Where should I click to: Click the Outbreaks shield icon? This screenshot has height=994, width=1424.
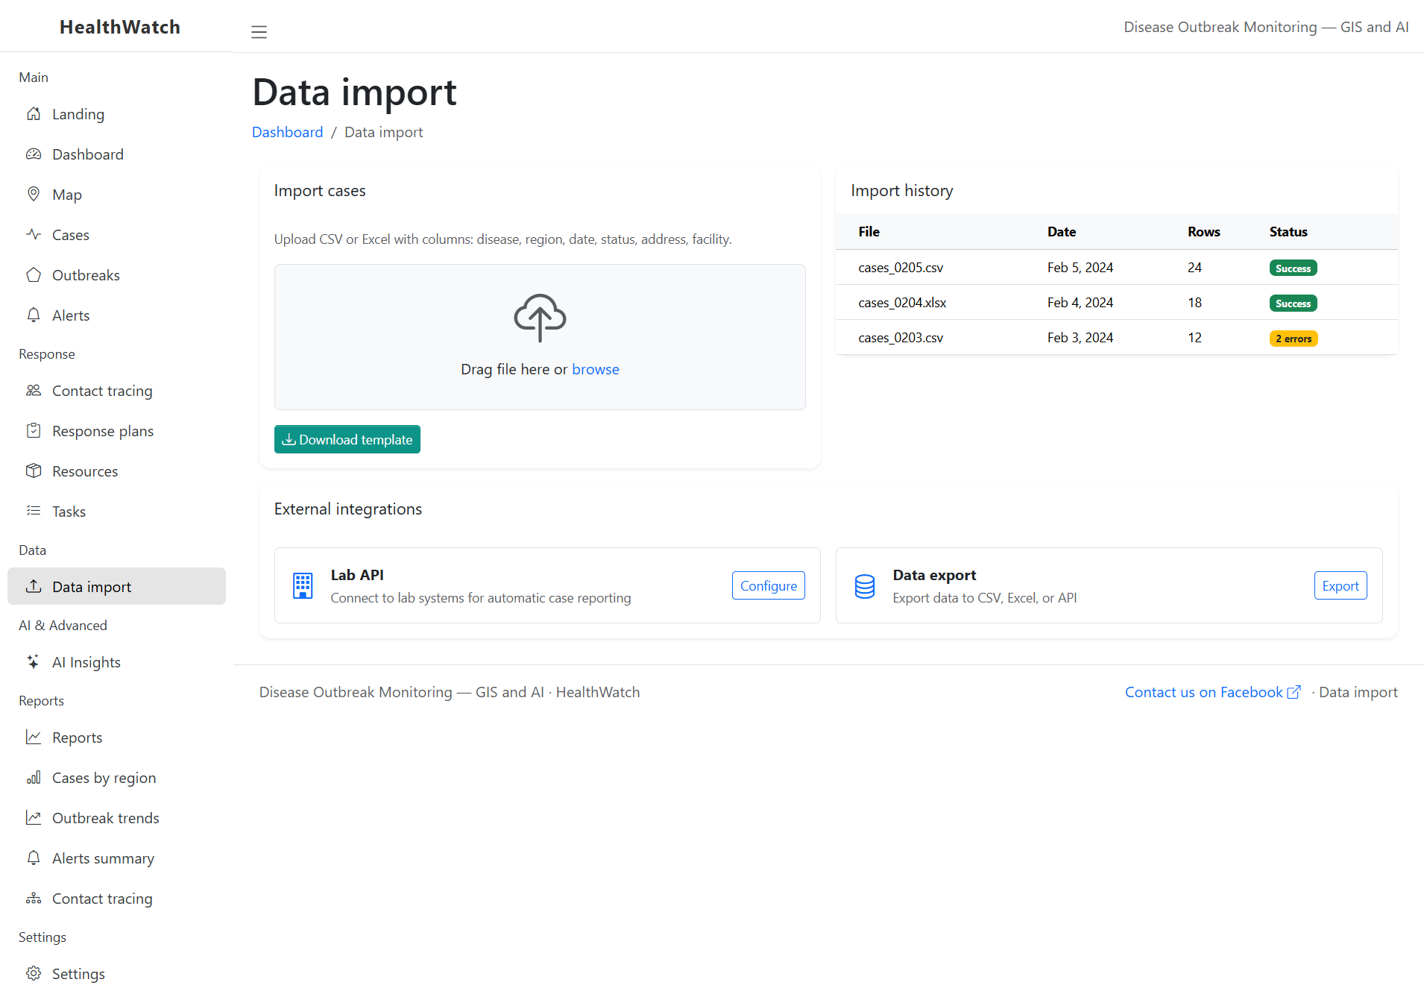pyautogui.click(x=34, y=274)
